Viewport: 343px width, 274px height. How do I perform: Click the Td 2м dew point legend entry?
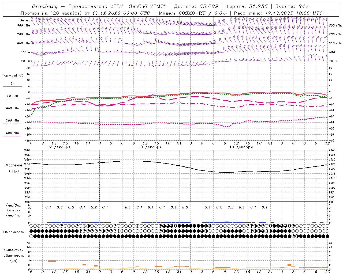point(12,96)
